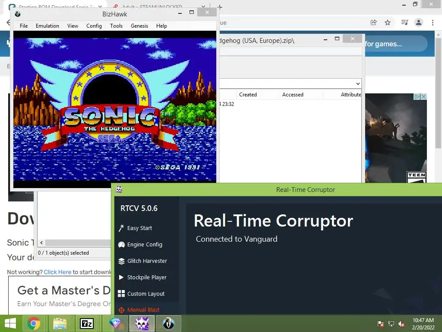Sort by Attributes column in 7-Zip

[x=350, y=95]
